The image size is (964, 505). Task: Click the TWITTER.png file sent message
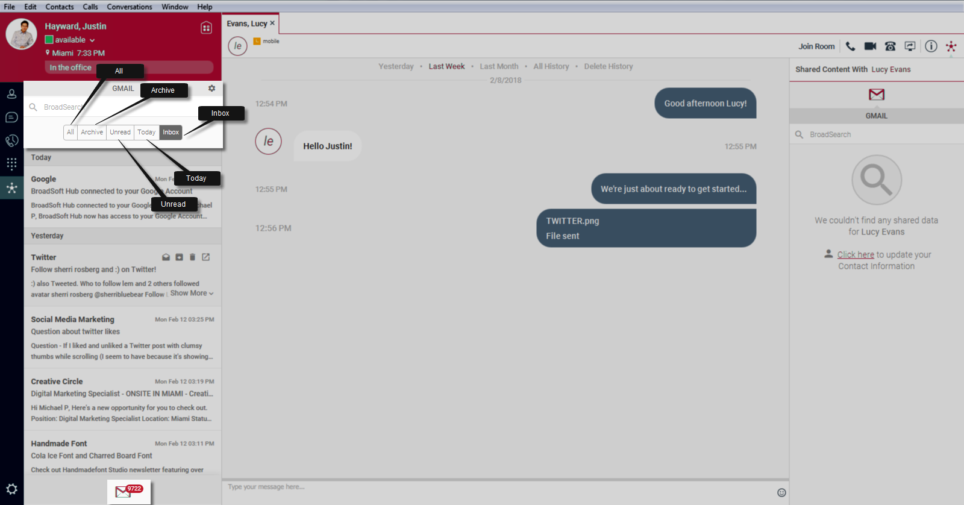(646, 228)
